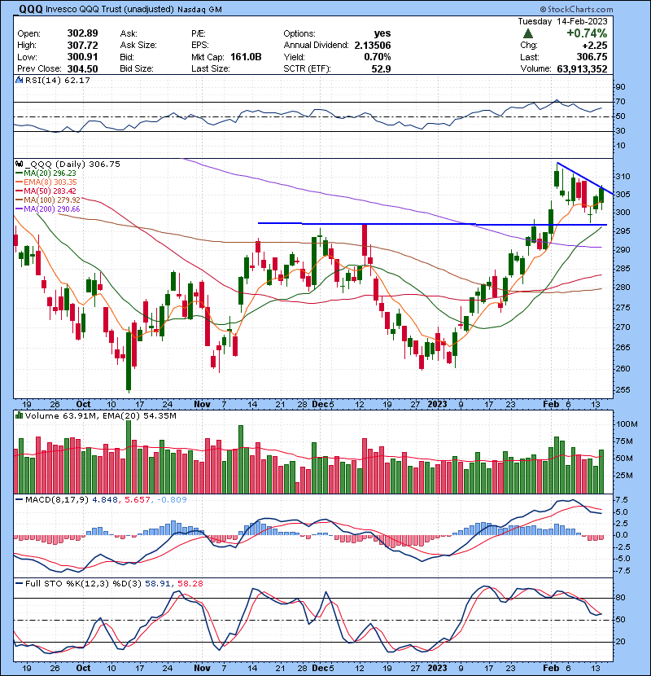Screen dimensions: 651x676
Task: Click the Open value 302.89
Action: click(82, 33)
